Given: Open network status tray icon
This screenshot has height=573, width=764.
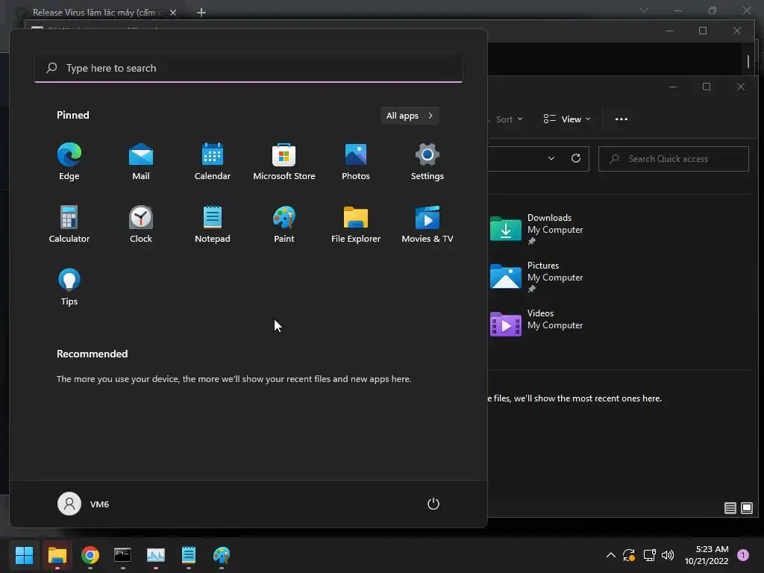Looking at the screenshot, I should (x=649, y=555).
